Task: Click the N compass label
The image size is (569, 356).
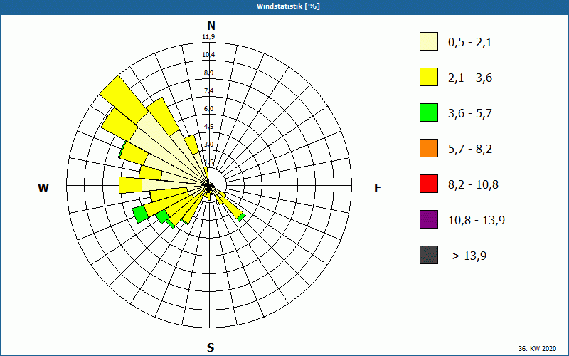Action: [x=211, y=26]
